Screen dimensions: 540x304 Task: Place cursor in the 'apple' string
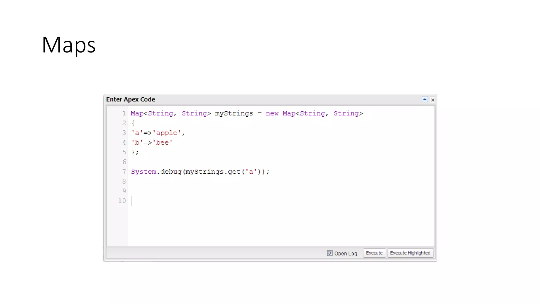[167, 133]
